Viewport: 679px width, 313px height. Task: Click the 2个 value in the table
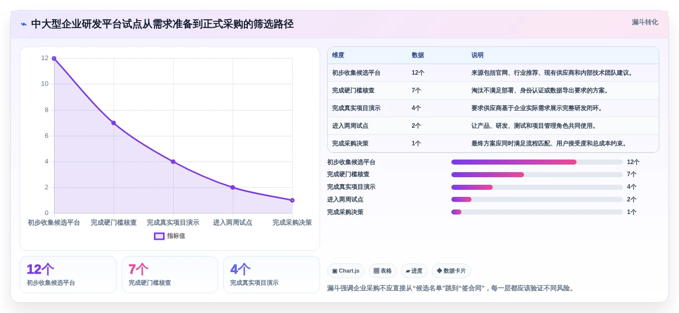pos(416,126)
